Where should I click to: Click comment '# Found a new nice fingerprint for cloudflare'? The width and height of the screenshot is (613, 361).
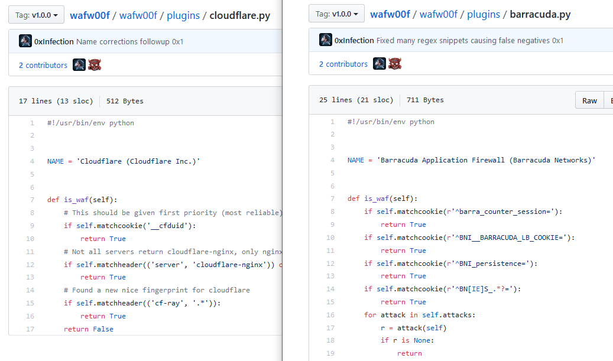pyautogui.click(x=157, y=290)
